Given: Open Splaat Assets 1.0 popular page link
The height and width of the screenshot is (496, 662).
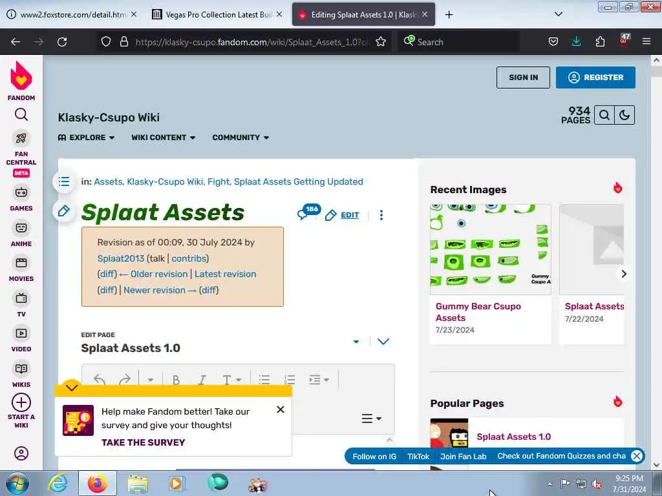Looking at the screenshot, I should tap(513, 437).
